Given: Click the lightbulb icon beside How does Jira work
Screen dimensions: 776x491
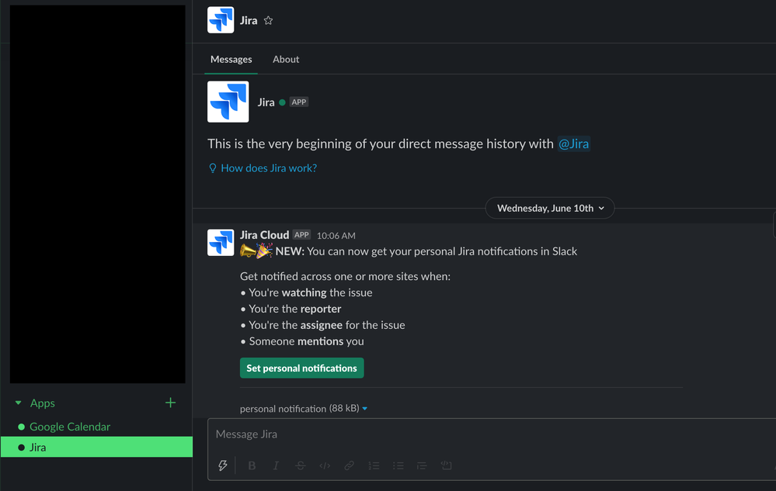Looking at the screenshot, I should [213, 168].
